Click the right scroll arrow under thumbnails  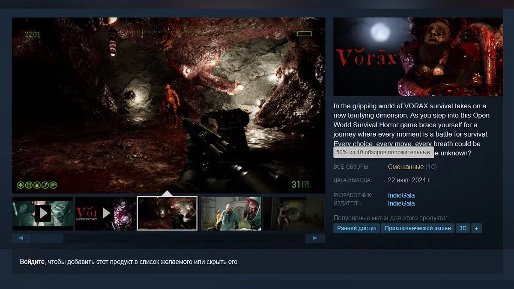coord(315,238)
